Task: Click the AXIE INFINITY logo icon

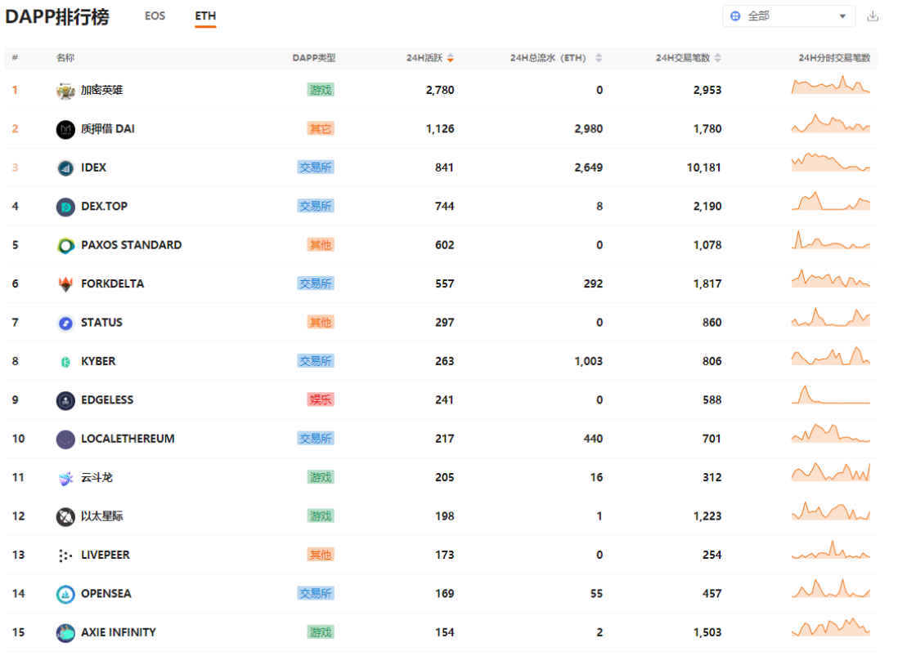Action: [65, 632]
